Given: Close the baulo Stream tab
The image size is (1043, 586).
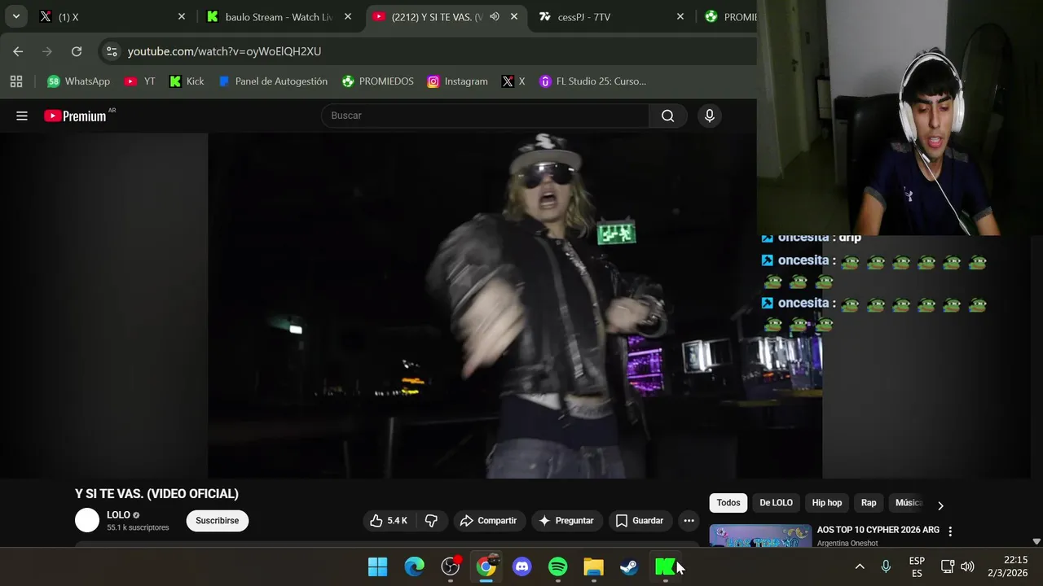Looking at the screenshot, I should coord(348,16).
